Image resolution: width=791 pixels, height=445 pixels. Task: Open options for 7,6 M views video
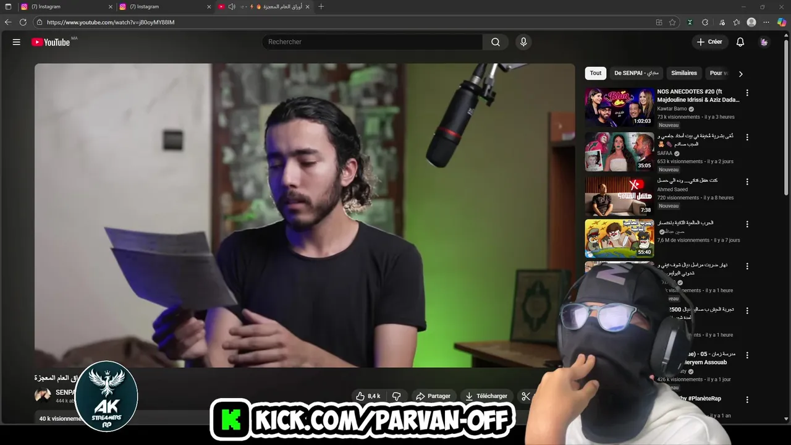747,224
